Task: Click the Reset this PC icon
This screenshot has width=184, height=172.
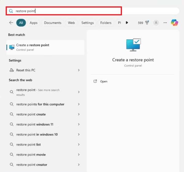Action: (x=12, y=70)
